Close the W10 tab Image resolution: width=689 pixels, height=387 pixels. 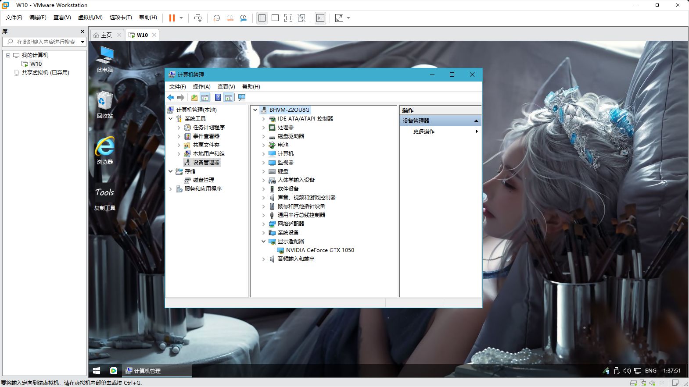(x=154, y=35)
